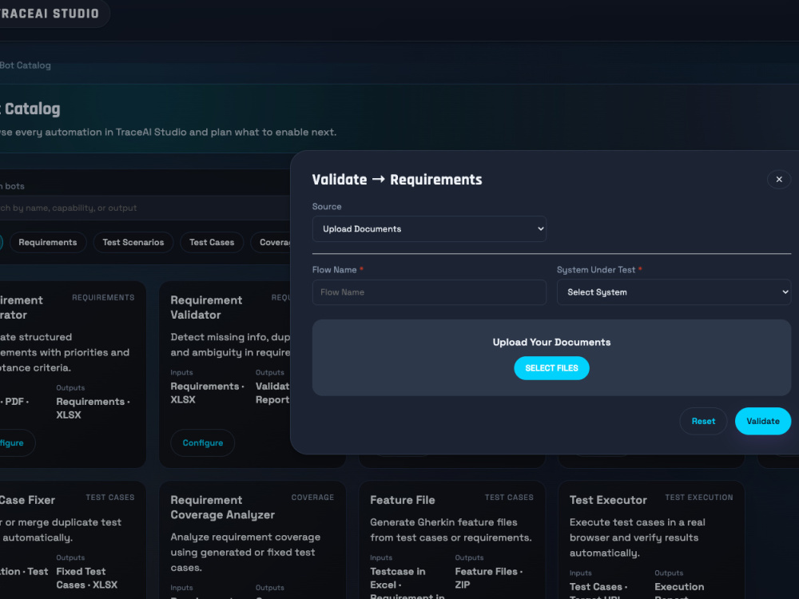Close the Validate Requirements dialog
The width and height of the screenshot is (799, 599).
(778, 179)
